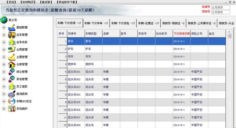Click the 其他管理 gear icon

point(12,79)
